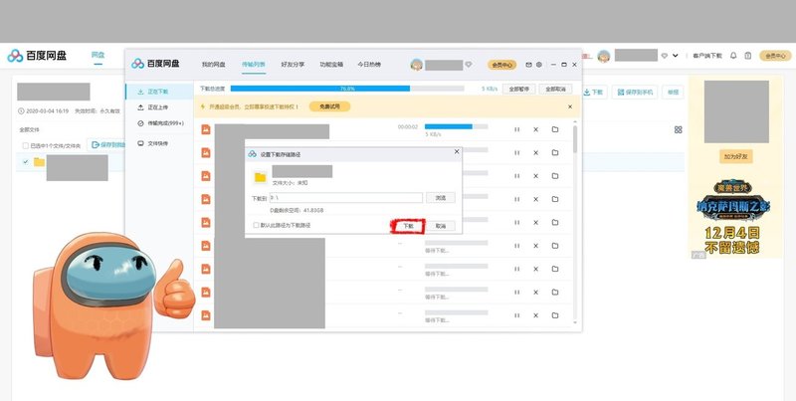Click clipboard icon next to the bell
Image resolution: width=796 pixels, height=401 pixels.
click(748, 56)
